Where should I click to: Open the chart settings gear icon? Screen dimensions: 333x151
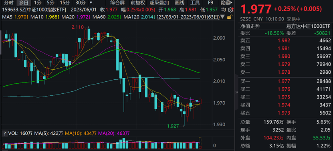pos(230,10)
